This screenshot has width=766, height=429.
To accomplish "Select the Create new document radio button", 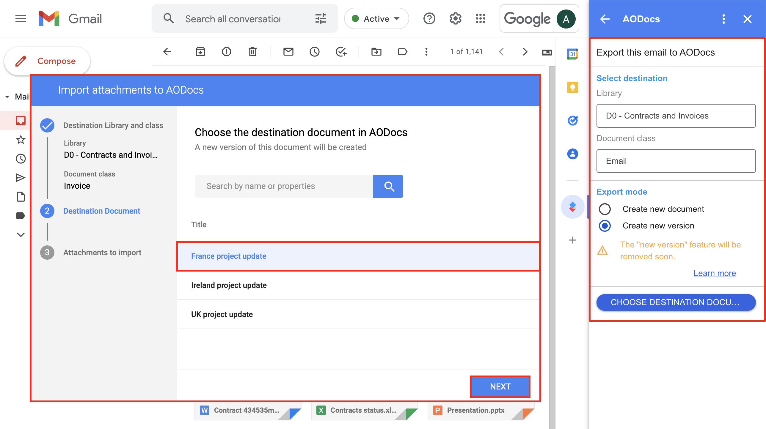I will click(605, 209).
